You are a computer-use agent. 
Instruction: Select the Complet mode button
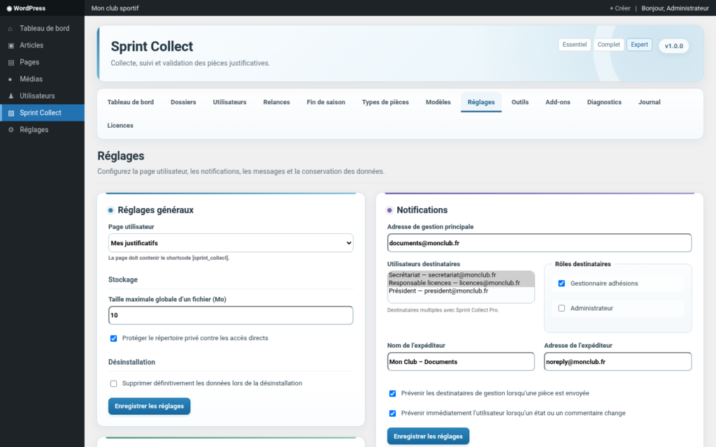pos(609,45)
